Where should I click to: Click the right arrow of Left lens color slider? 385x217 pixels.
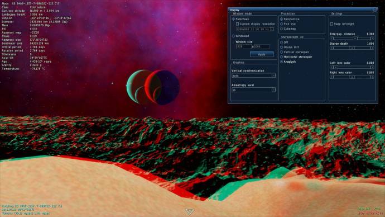coord(372,68)
